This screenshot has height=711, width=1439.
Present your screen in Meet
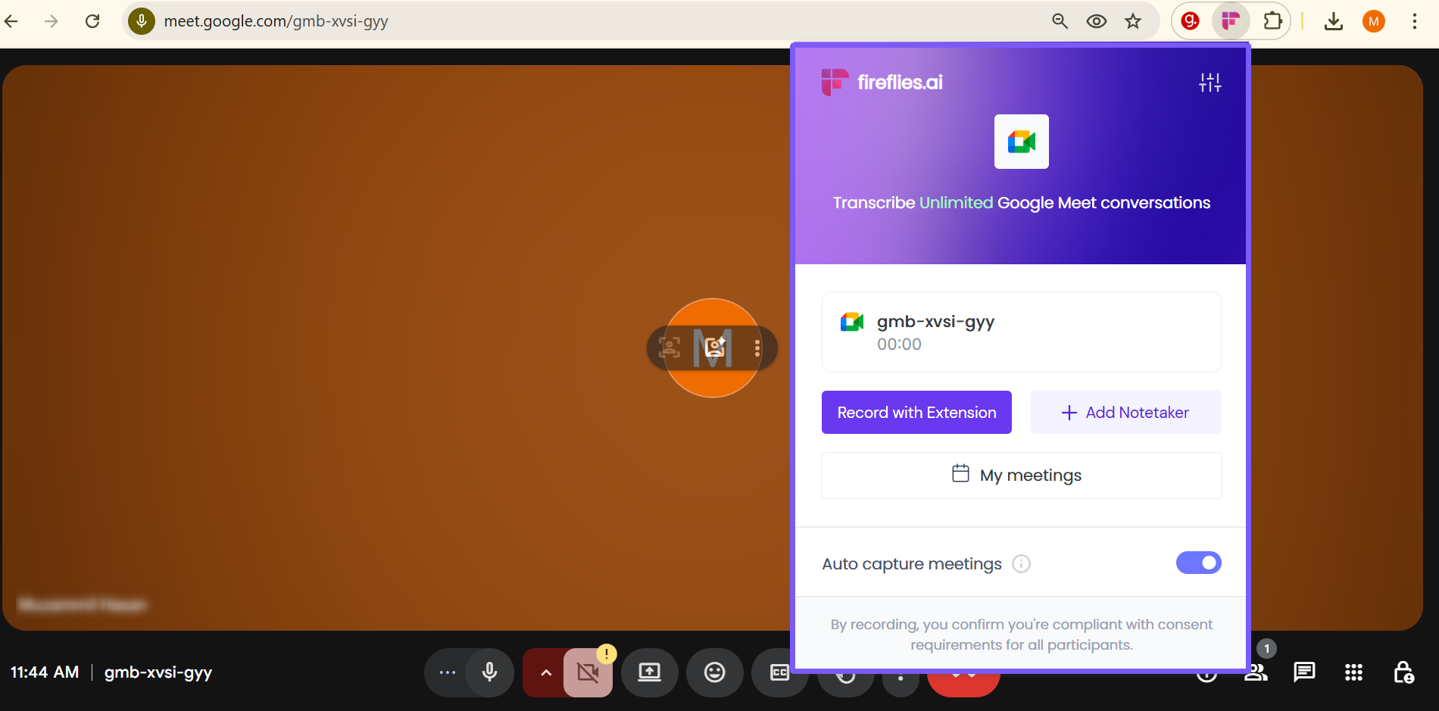649,672
